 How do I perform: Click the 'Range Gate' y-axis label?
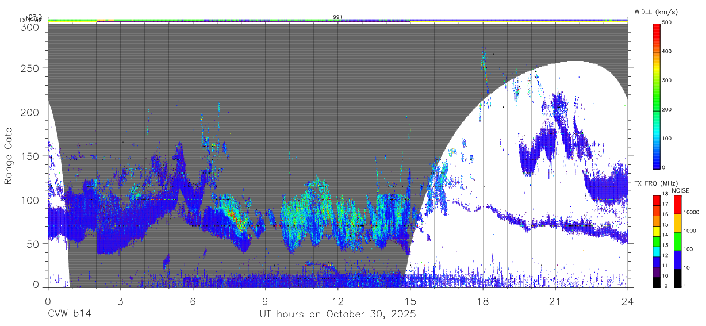pyautogui.click(x=9, y=156)
